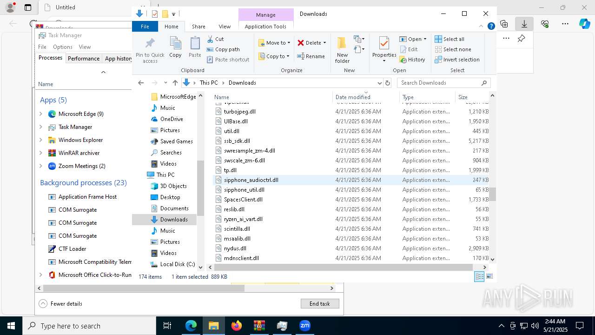Viewport: 595px width, 335px height.
Task: Switch to the View ribbon tab
Action: click(225, 27)
